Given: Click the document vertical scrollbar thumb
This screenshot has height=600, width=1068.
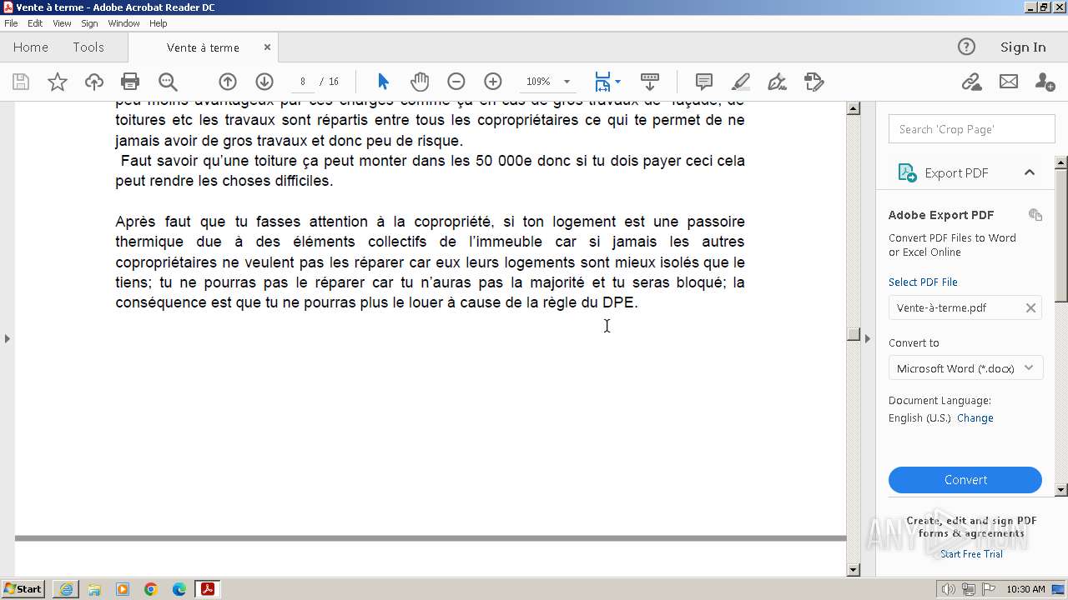Looking at the screenshot, I should click(x=853, y=334).
